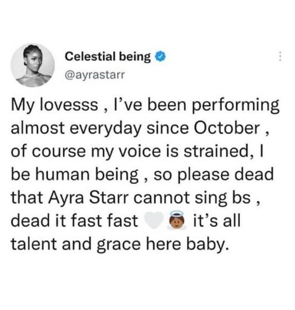Click the phrase dead it fast fast
Screen dimensions: 295x310
point(74,220)
